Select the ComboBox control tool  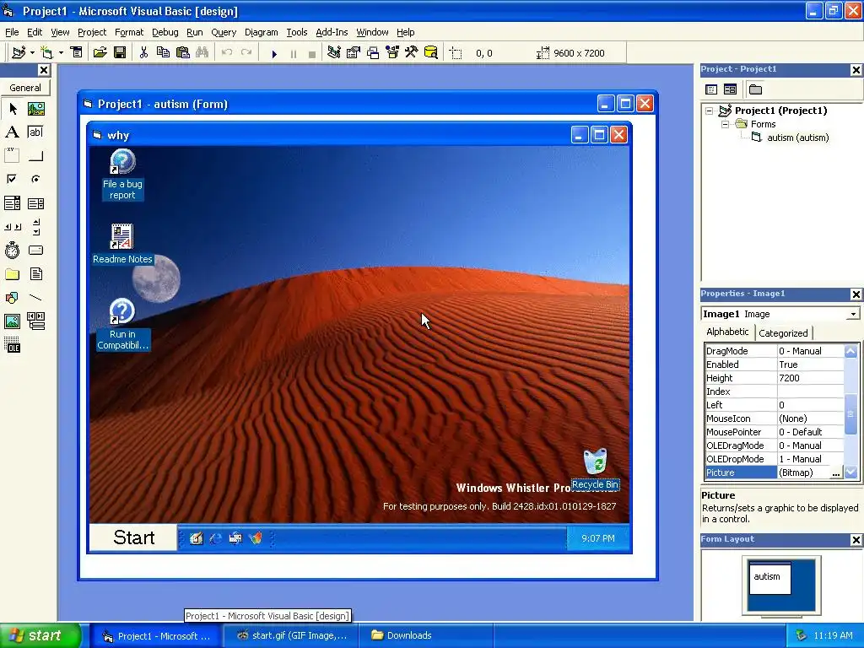[x=12, y=203]
